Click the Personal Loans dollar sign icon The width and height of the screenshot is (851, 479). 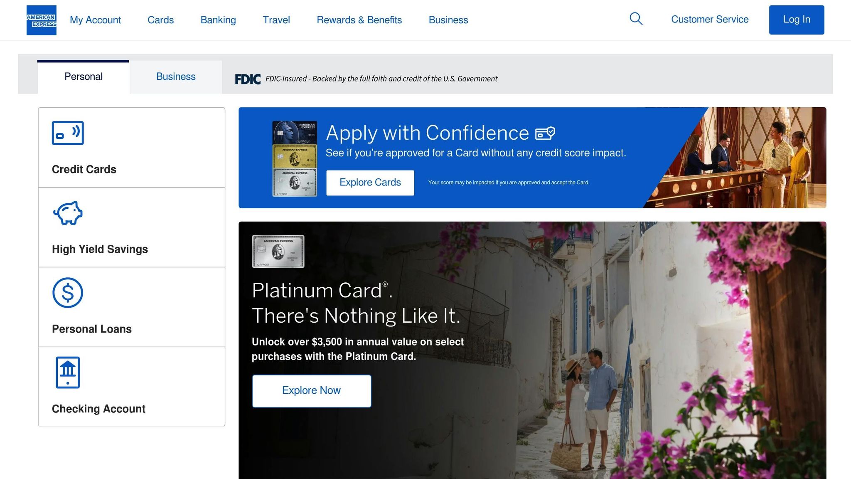[x=68, y=293]
